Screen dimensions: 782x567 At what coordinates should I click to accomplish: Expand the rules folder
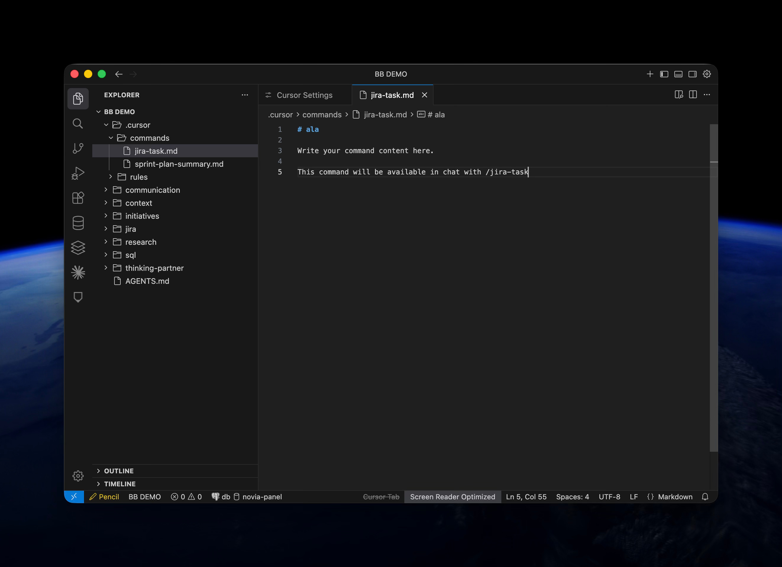pos(139,177)
